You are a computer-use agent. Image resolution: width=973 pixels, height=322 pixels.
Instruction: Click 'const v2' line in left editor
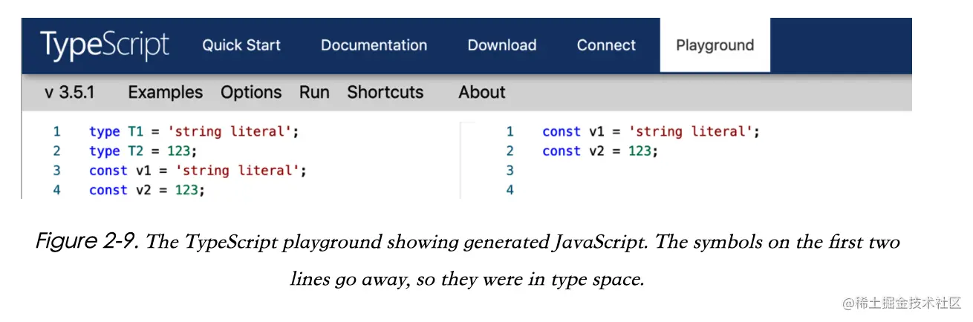coord(147,190)
